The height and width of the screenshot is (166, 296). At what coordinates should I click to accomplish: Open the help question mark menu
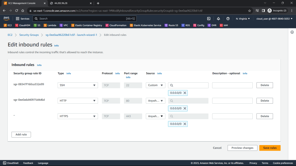click(228, 19)
